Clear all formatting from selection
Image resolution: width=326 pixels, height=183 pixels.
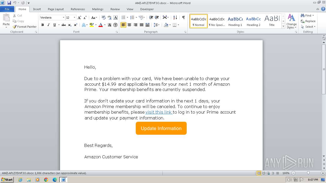pyautogui.click(x=104, y=18)
